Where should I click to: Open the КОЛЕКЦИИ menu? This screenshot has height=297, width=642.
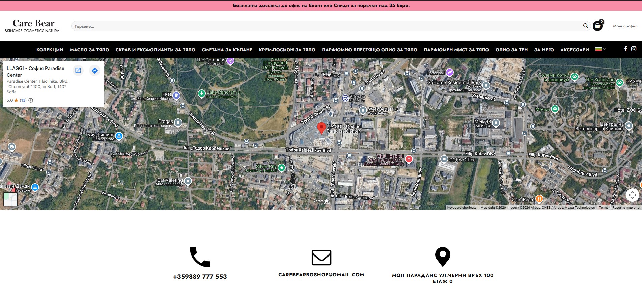tap(50, 50)
